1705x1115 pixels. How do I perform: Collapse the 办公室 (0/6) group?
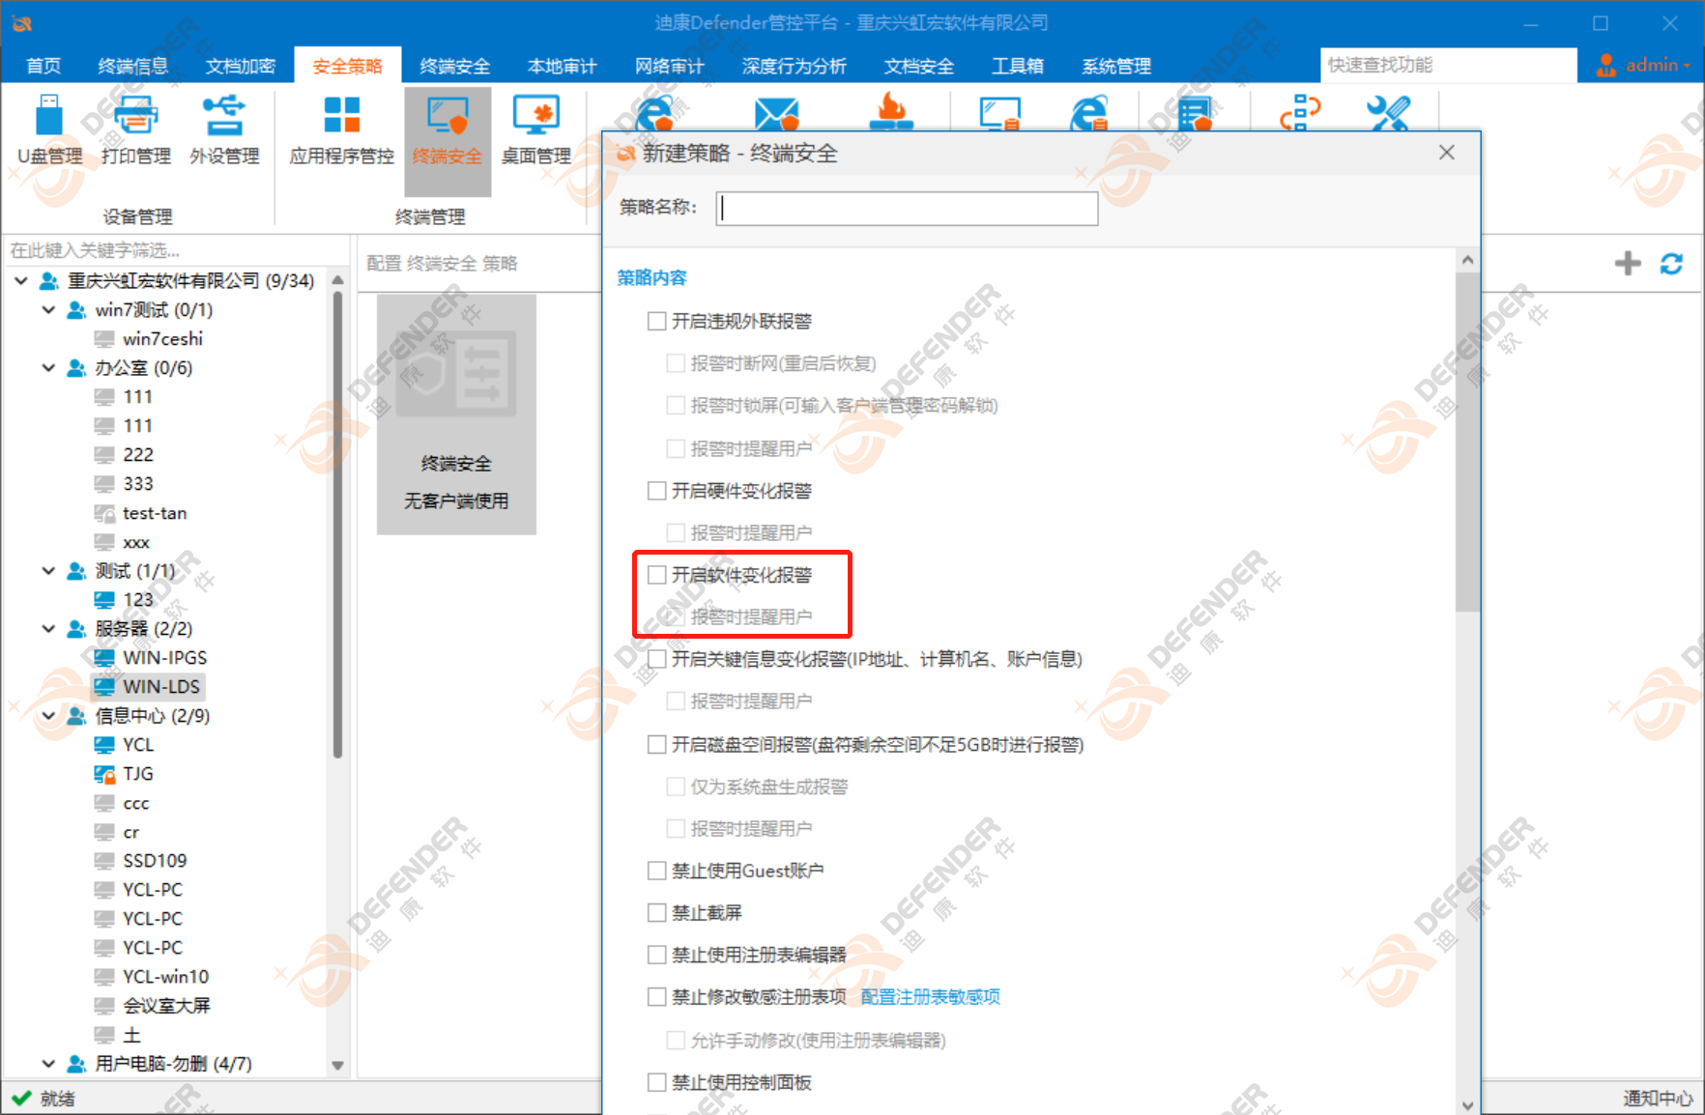coord(48,368)
